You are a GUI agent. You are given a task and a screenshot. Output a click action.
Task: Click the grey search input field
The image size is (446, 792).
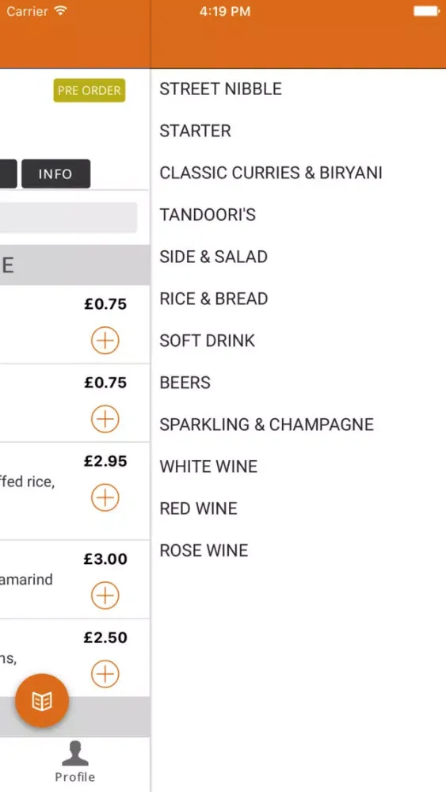(x=68, y=218)
